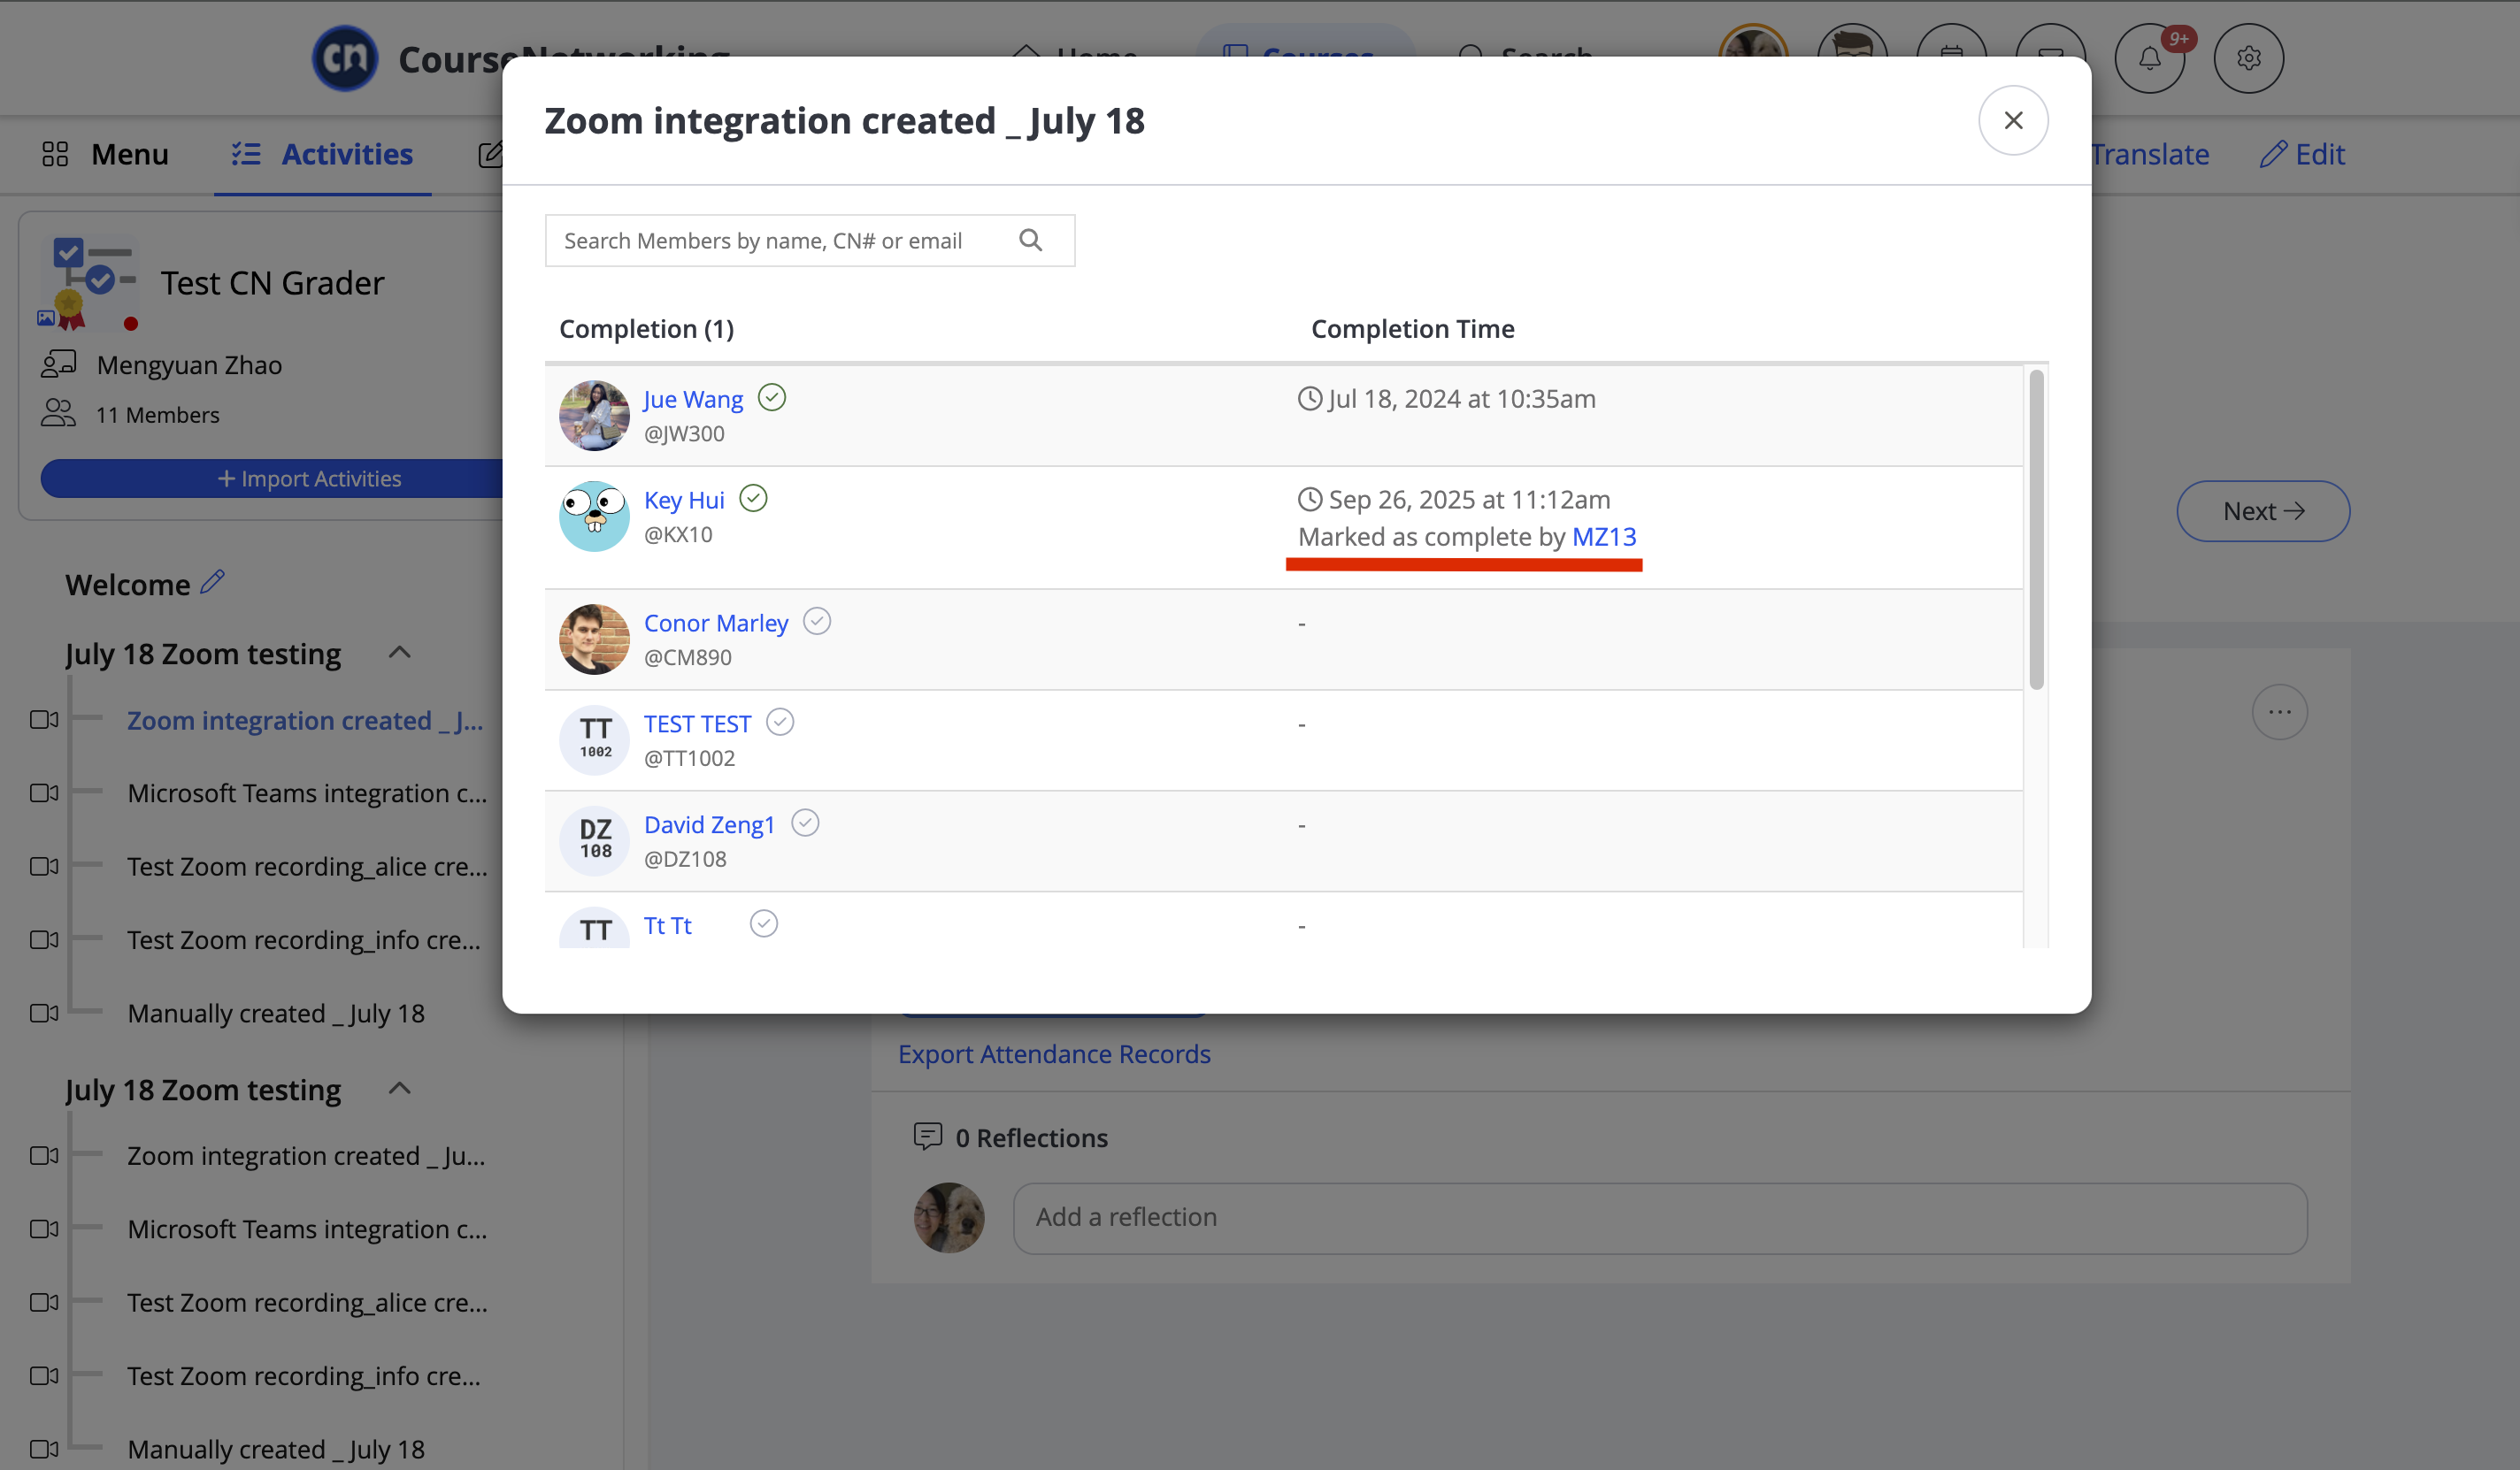Click Conor Marley's avatar photo
Image resolution: width=2520 pixels, height=1470 pixels.
(594, 639)
